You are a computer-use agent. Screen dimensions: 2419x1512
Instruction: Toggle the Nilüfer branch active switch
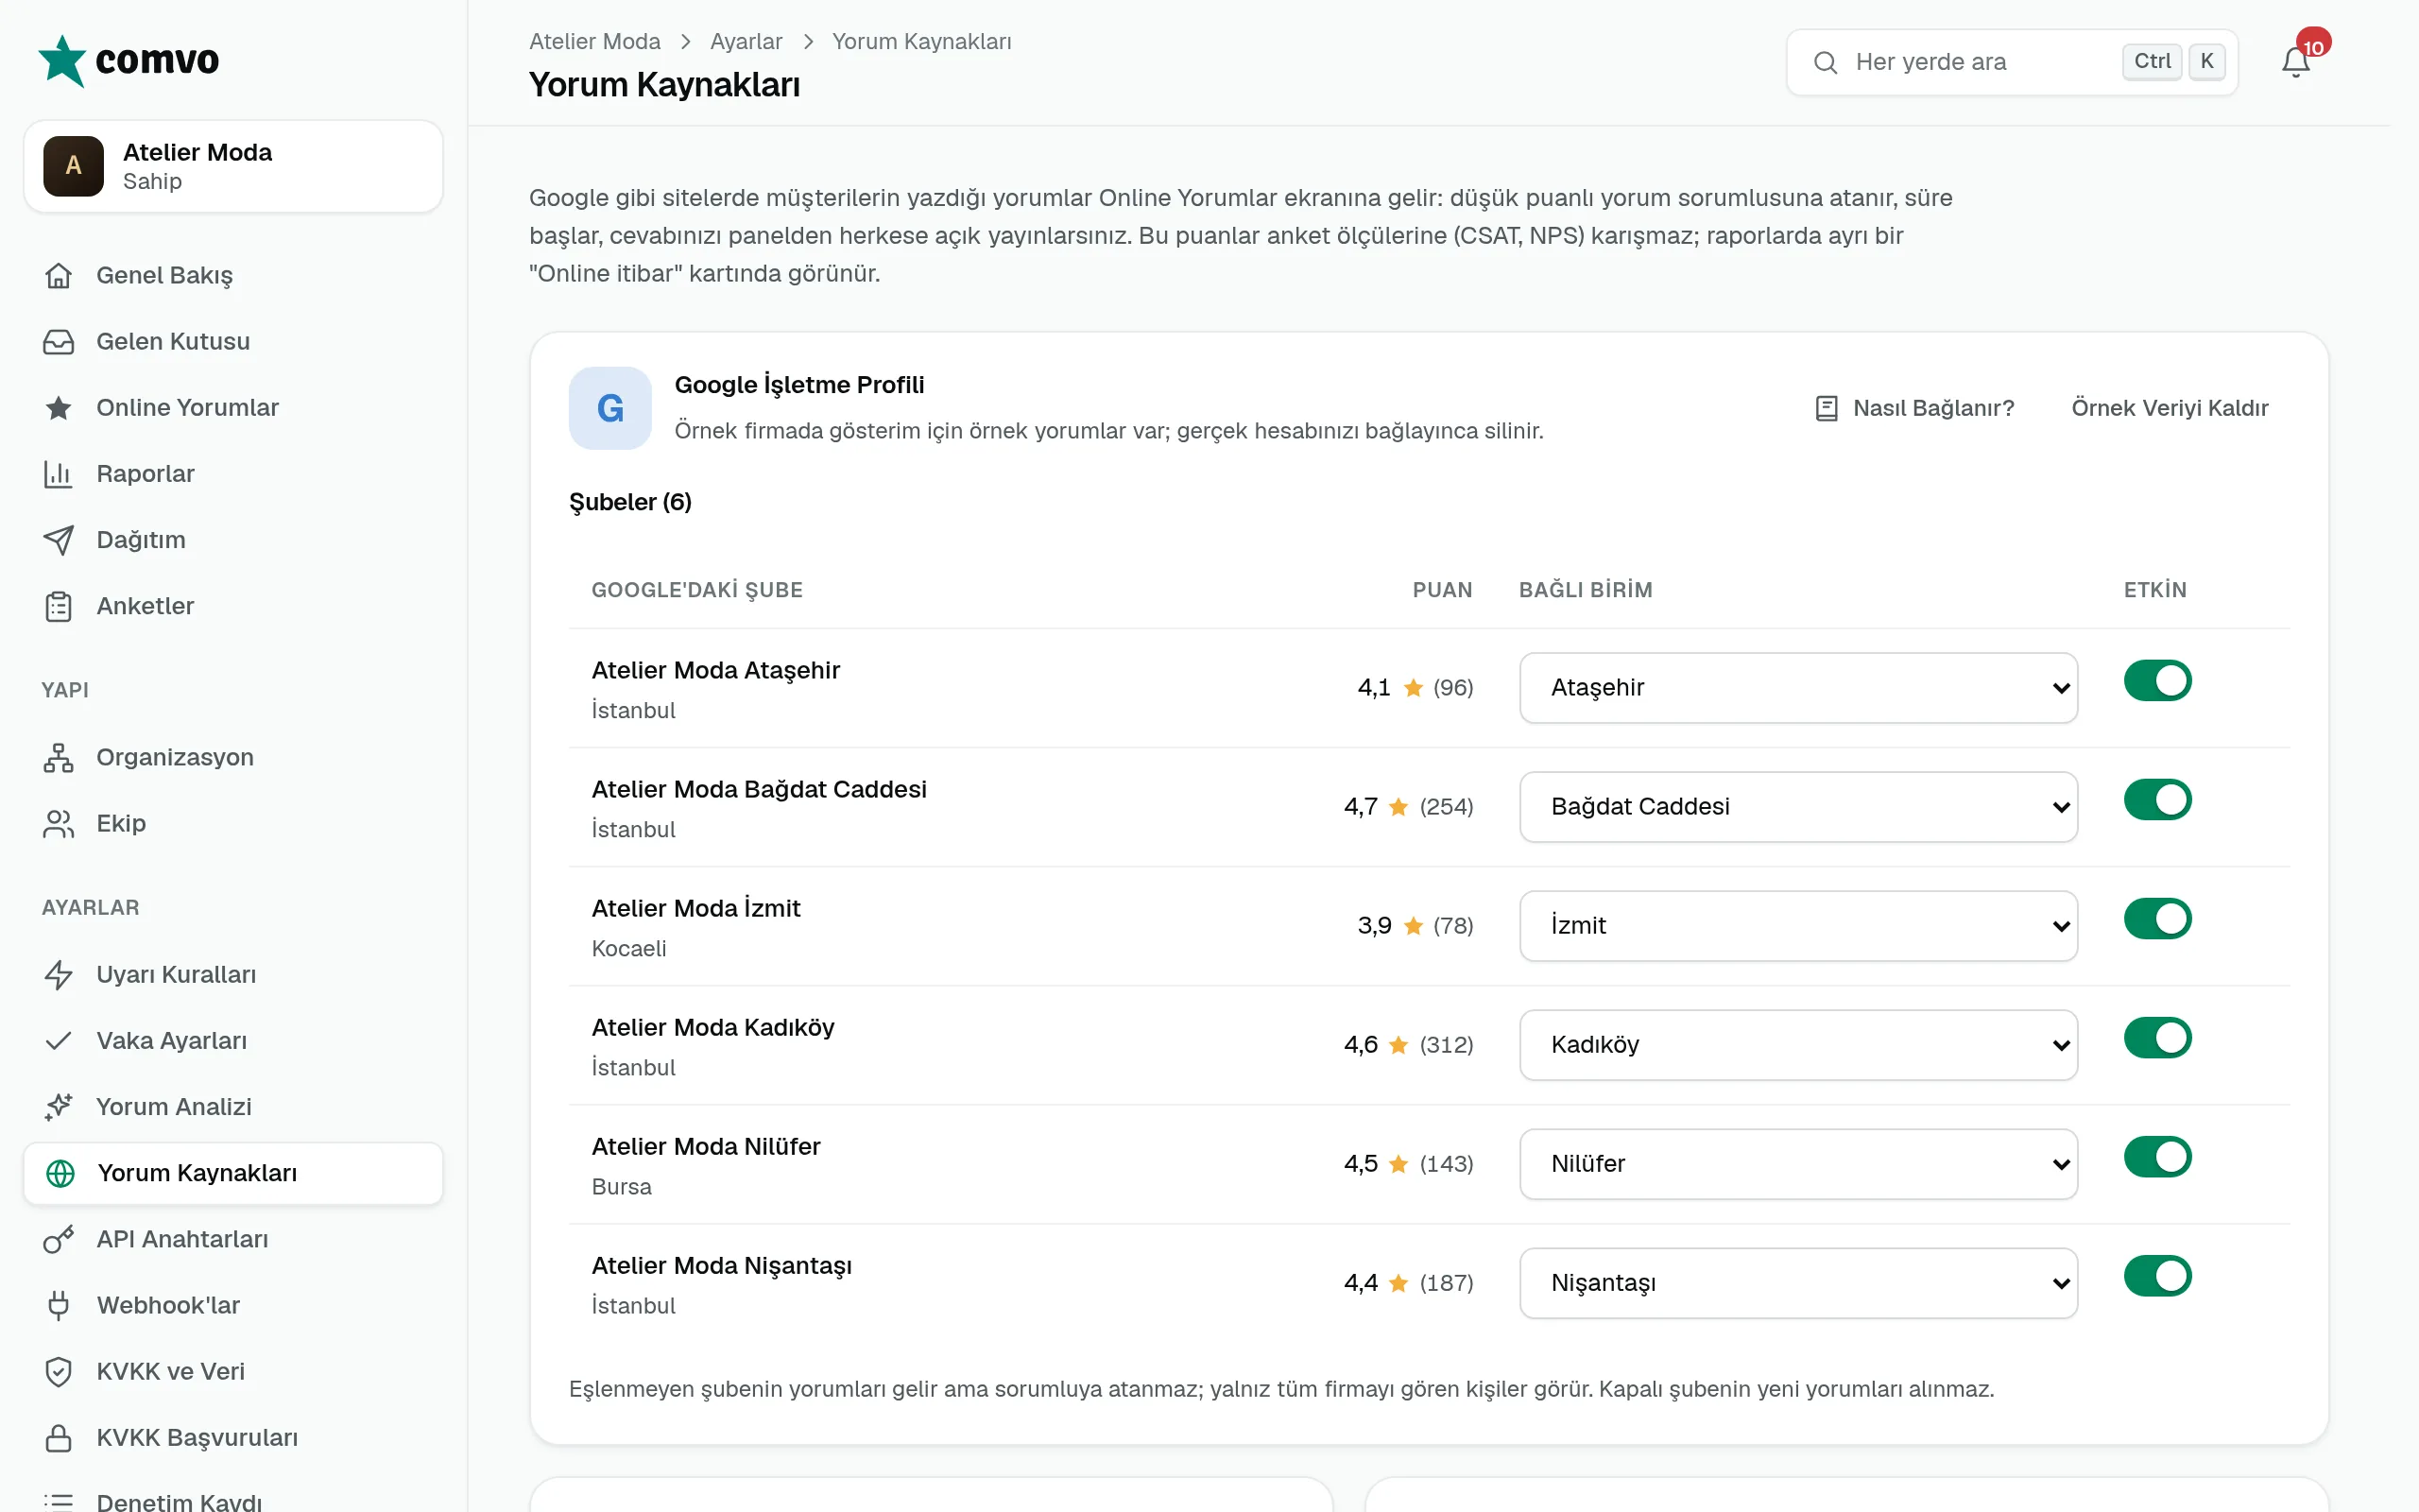click(x=2157, y=1157)
